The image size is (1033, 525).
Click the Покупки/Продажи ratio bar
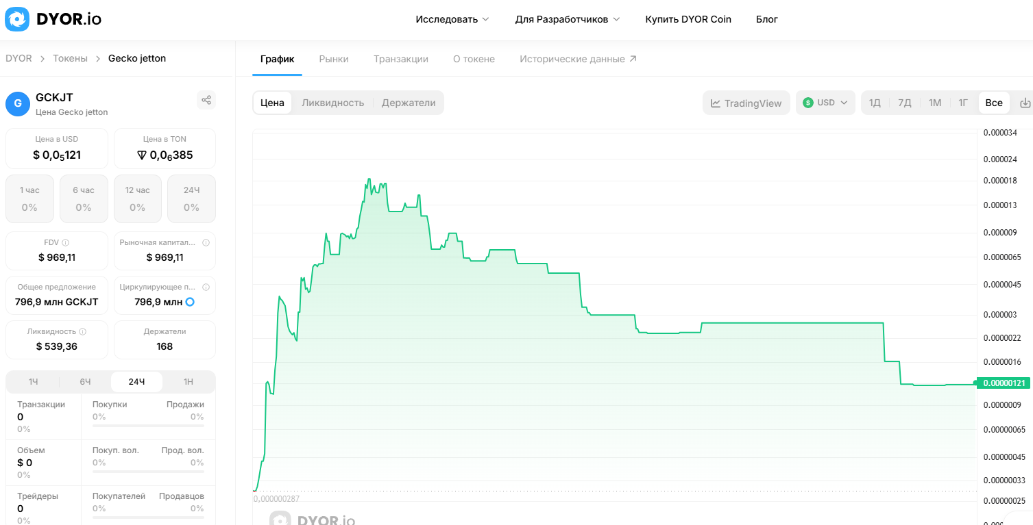(148, 426)
